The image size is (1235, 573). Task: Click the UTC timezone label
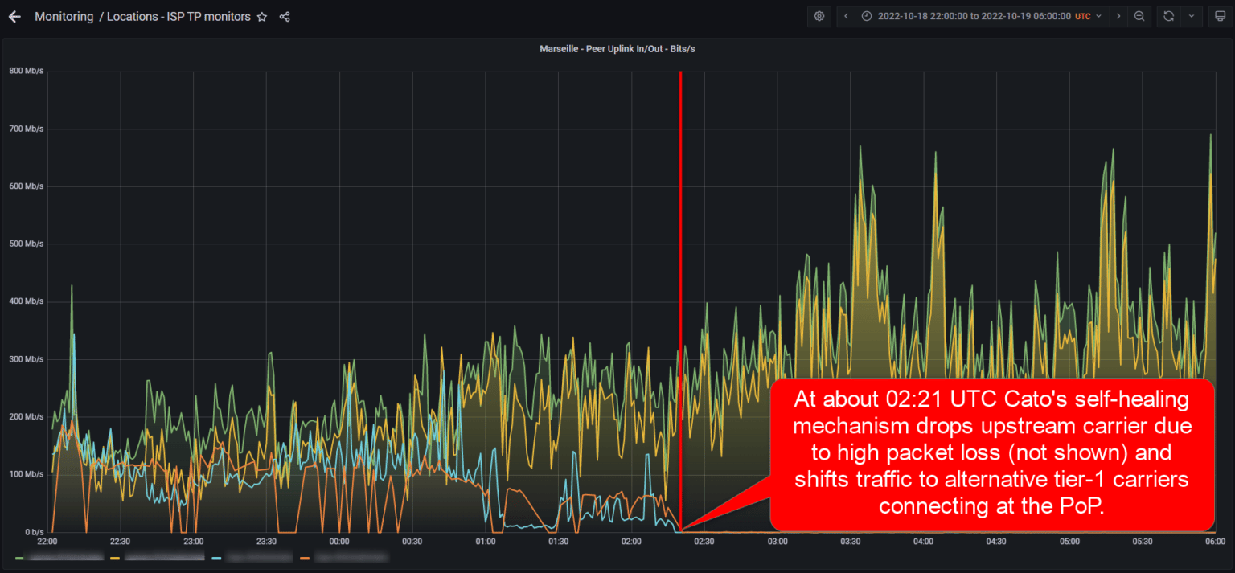click(x=1081, y=16)
